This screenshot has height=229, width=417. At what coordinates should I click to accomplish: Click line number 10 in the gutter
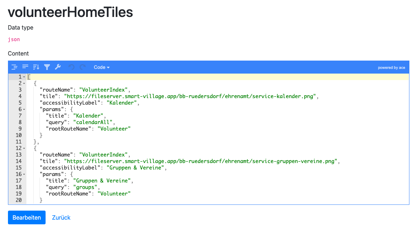click(x=18, y=135)
